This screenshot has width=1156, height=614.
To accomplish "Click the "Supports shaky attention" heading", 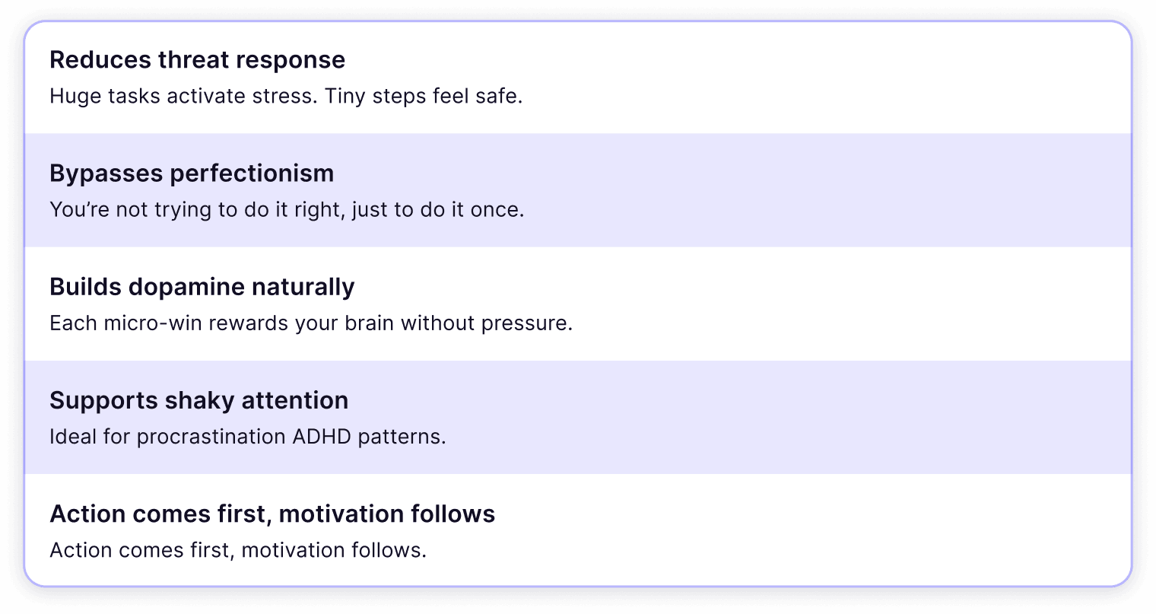I will tap(198, 400).
